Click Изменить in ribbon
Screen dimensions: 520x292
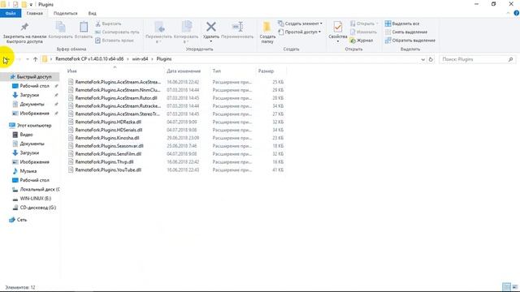363,32
